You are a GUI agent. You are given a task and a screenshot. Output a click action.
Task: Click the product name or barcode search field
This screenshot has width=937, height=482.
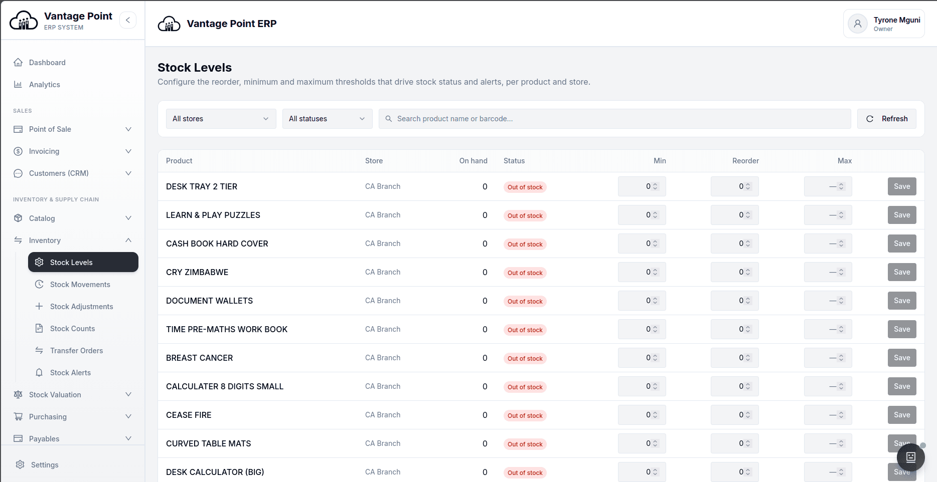pos(615,119)
